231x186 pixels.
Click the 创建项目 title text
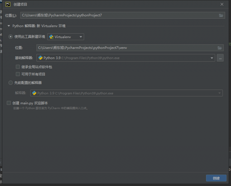pyautogui.click(x=20, y=5)
